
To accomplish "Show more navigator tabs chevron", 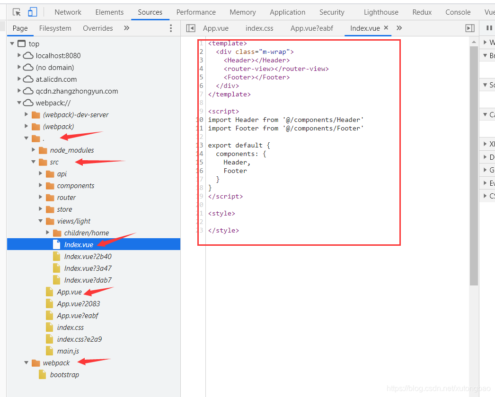I will [127, 28].
